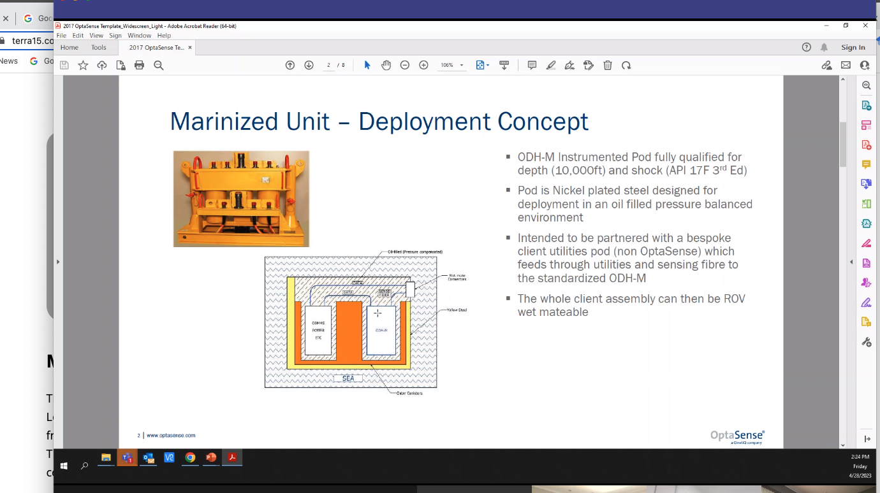
Task: Click the page number input field
Action: click(329, 65)
